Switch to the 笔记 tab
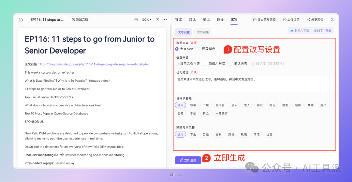Screen dimensions: 352x182 [x=206, y=19]
